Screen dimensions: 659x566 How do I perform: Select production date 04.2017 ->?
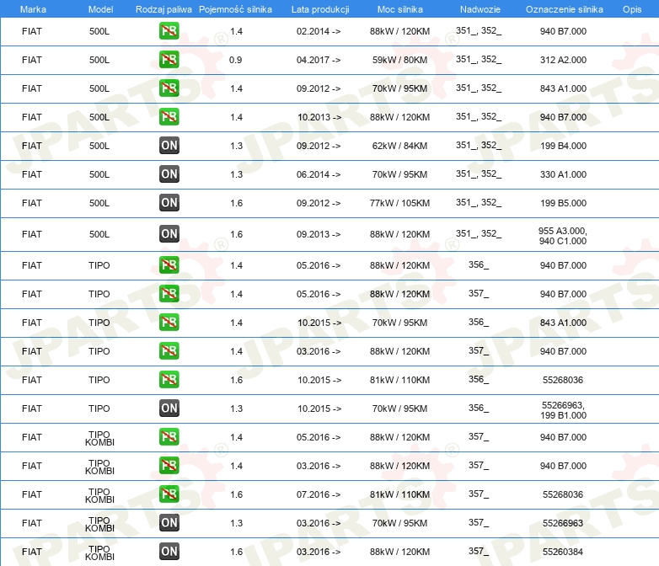(x=319, y=60)
